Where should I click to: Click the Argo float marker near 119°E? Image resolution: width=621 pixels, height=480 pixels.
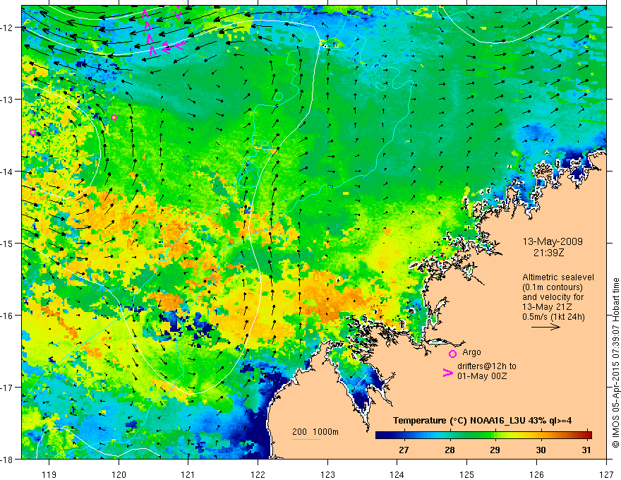point(33,133)
